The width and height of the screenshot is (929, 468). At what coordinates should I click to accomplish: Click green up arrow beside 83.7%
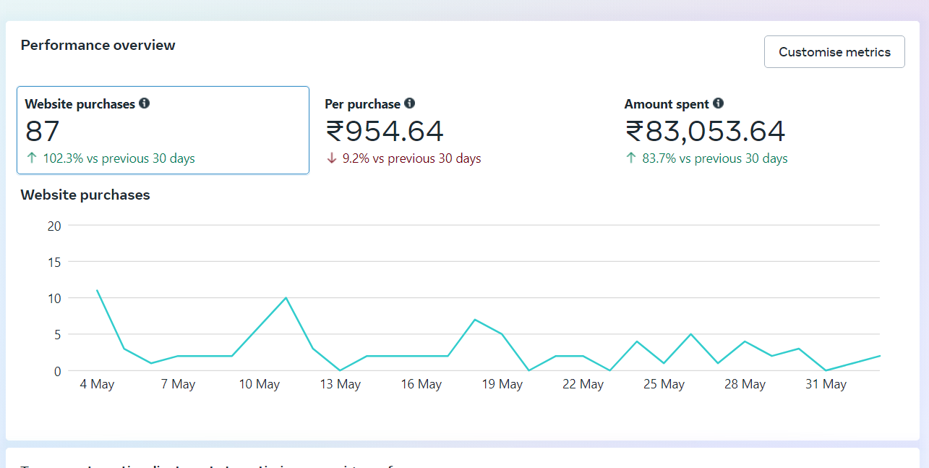click(631, 158)
